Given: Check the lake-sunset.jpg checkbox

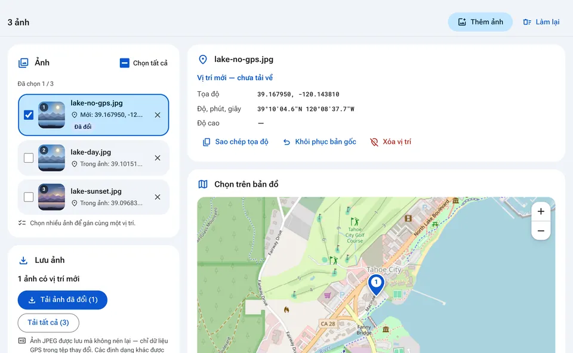Looking at the screenshot, I should pyautogui.click(x=29, y=197).
